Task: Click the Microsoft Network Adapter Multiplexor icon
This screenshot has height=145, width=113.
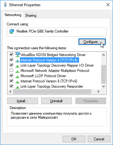Action: pos(17,71)
